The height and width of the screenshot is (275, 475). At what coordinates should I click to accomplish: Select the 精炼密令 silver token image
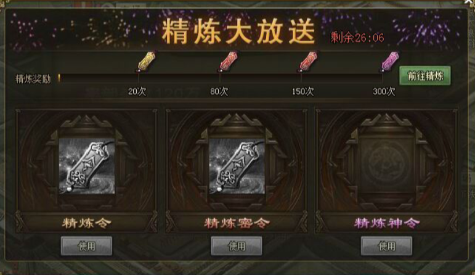(x=237, y=166)
